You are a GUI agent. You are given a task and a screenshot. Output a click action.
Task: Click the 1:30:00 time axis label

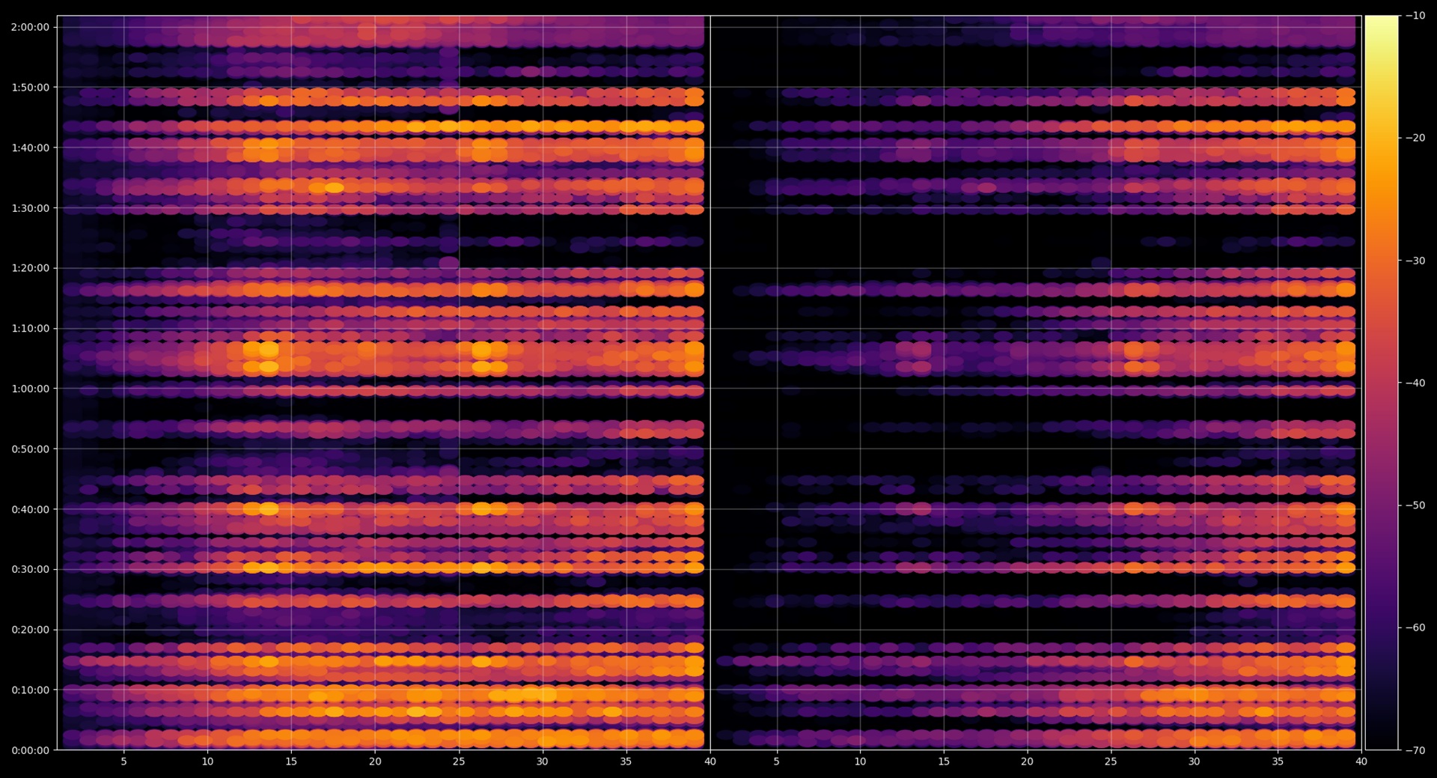[x=30, y=208]
